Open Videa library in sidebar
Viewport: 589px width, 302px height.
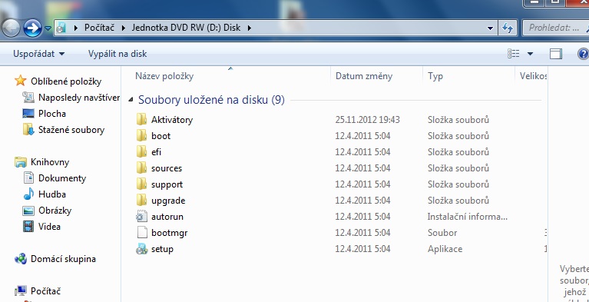pos(49,227)
